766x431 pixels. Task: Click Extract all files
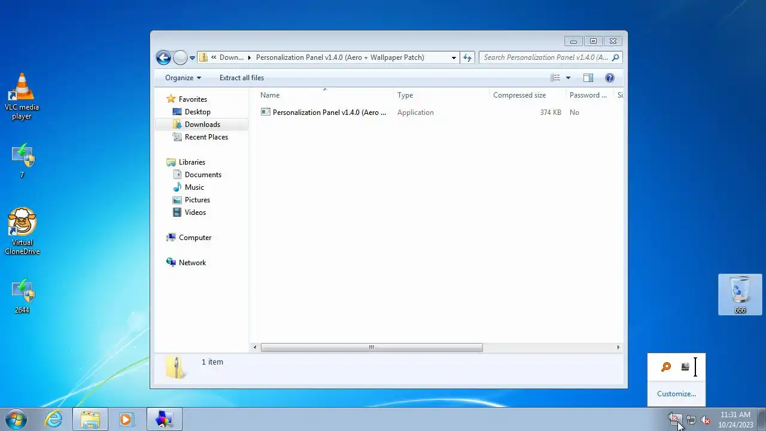pyautogui.click(x=242, y=78)
